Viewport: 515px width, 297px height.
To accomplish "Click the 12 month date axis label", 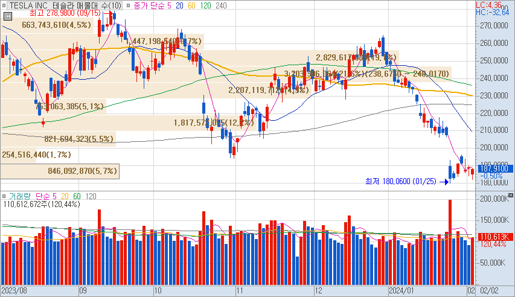I will pos(318,291).
